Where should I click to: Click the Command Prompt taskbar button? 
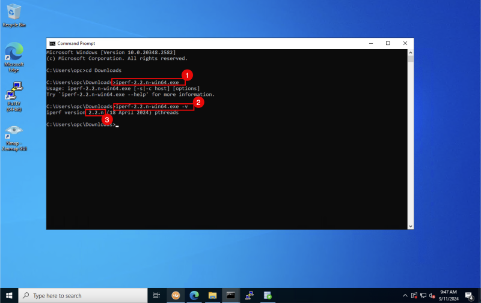click(x=231, y=295)
